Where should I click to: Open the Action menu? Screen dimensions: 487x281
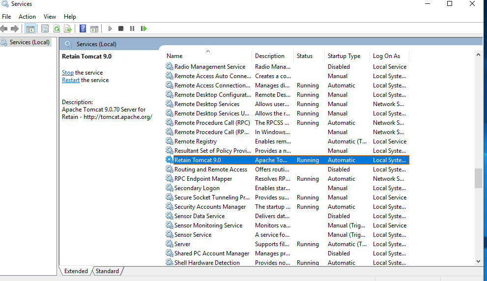[27, 17]
